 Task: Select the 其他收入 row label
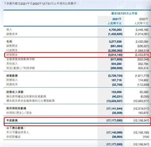tap(12, 64)
